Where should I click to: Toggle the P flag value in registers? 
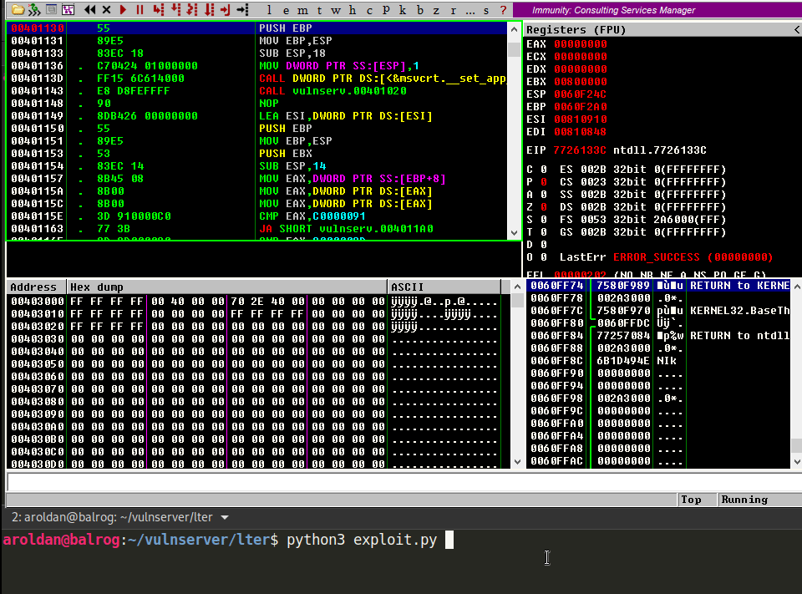544,182
